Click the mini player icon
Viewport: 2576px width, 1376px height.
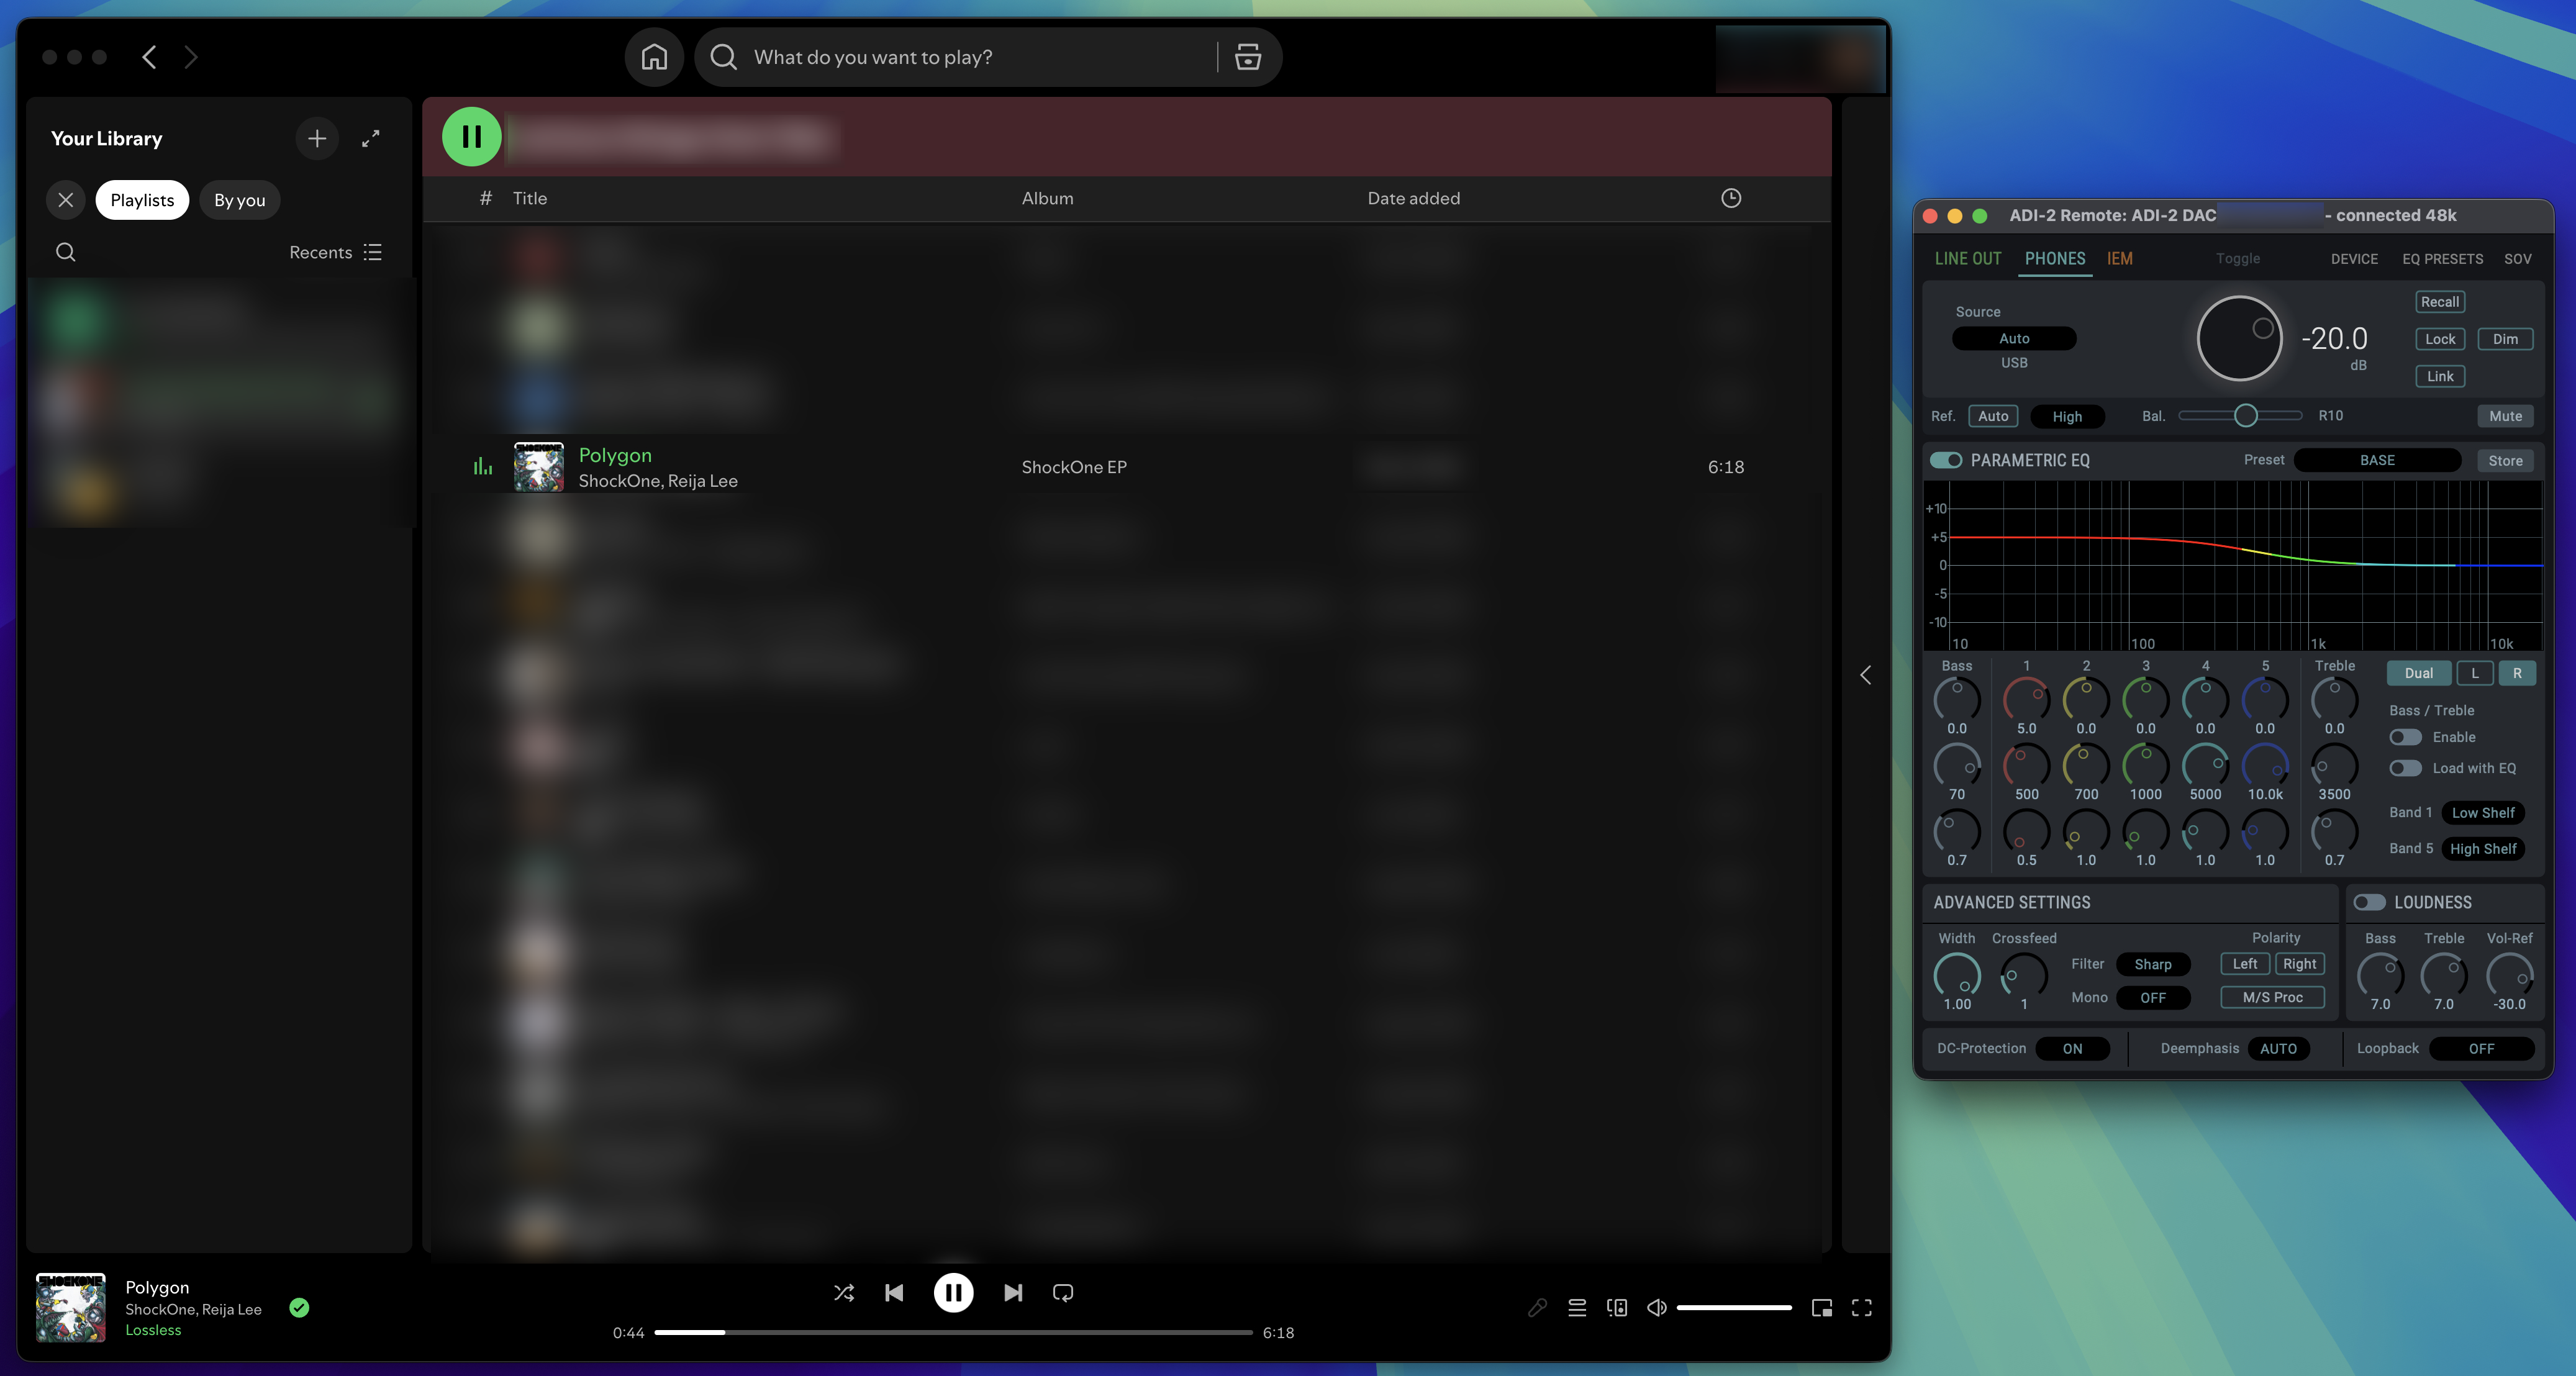pyautogui.click(x=1821, y=1308)
